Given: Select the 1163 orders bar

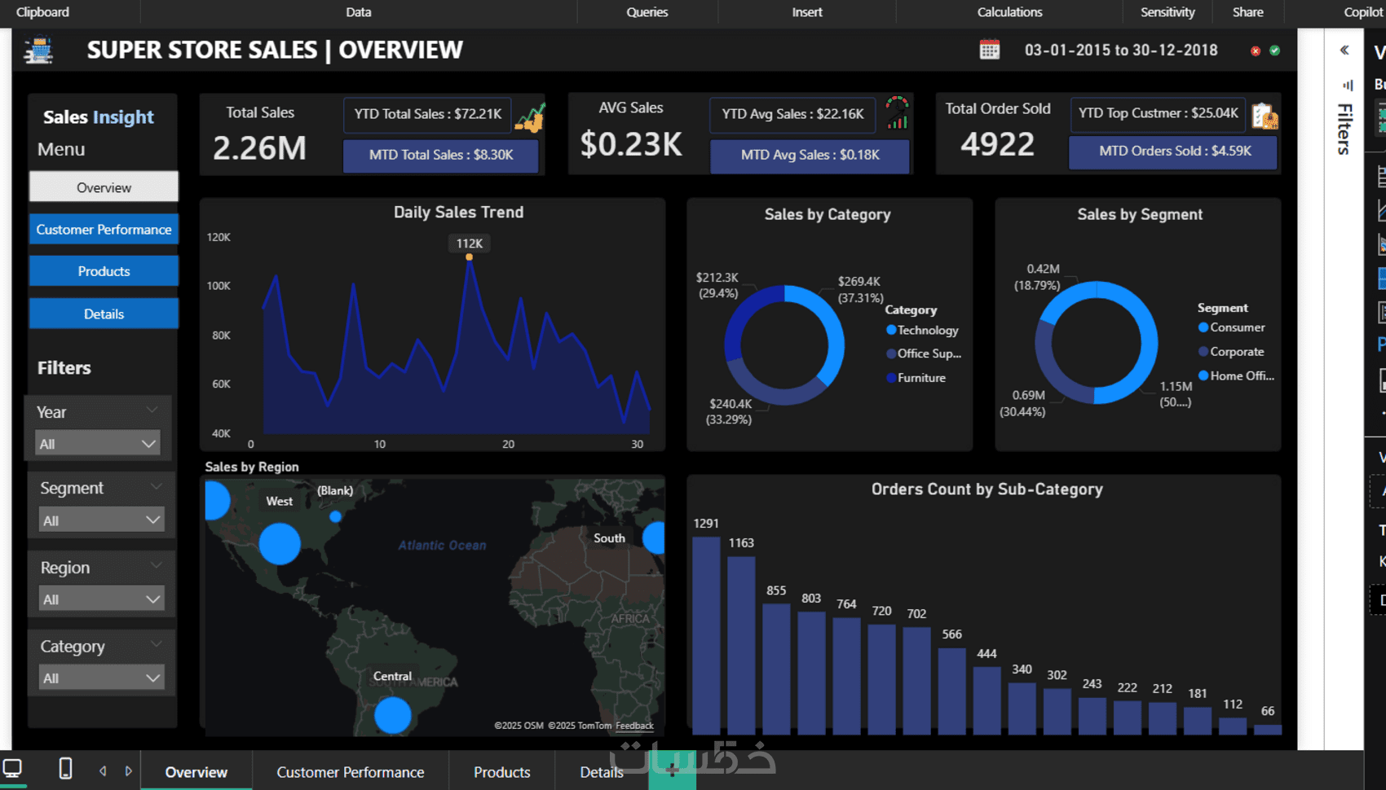Looking at the screenshot, I should [x=741, y=645].
